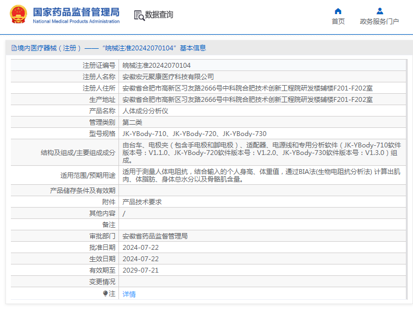Click the 变更情况 label
Screen dimensions: 413x310
(102, 282)
